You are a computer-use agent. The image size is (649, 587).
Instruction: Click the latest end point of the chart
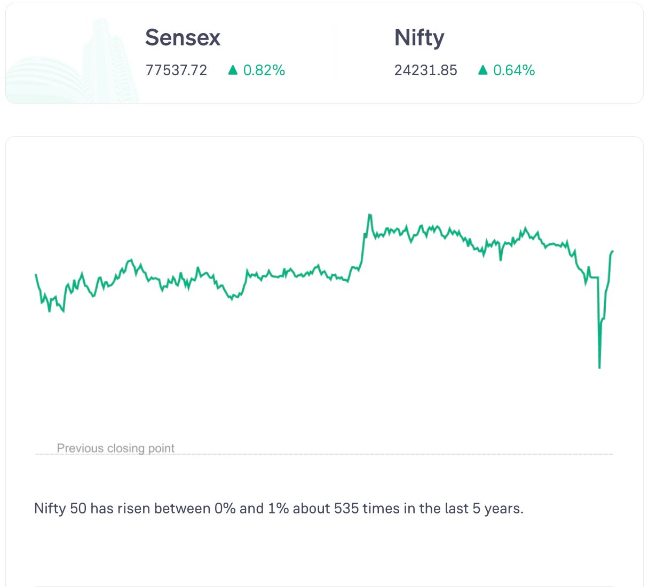[x=613, y=251]
